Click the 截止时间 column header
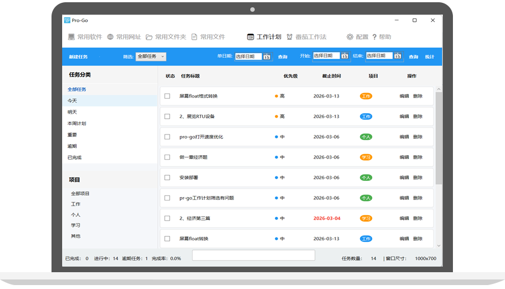 point(331,76)
